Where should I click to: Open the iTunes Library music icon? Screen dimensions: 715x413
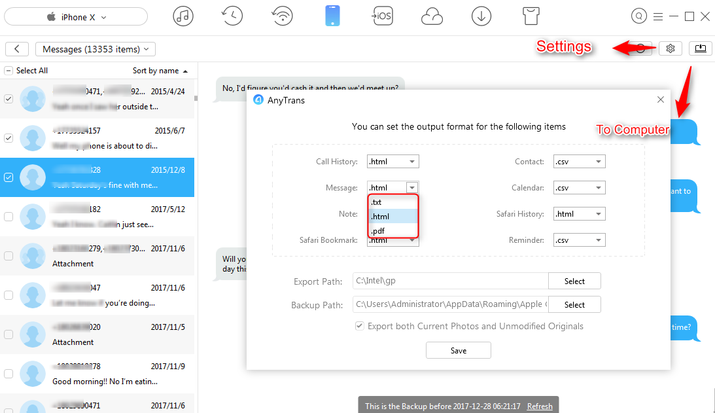(183, 16)
